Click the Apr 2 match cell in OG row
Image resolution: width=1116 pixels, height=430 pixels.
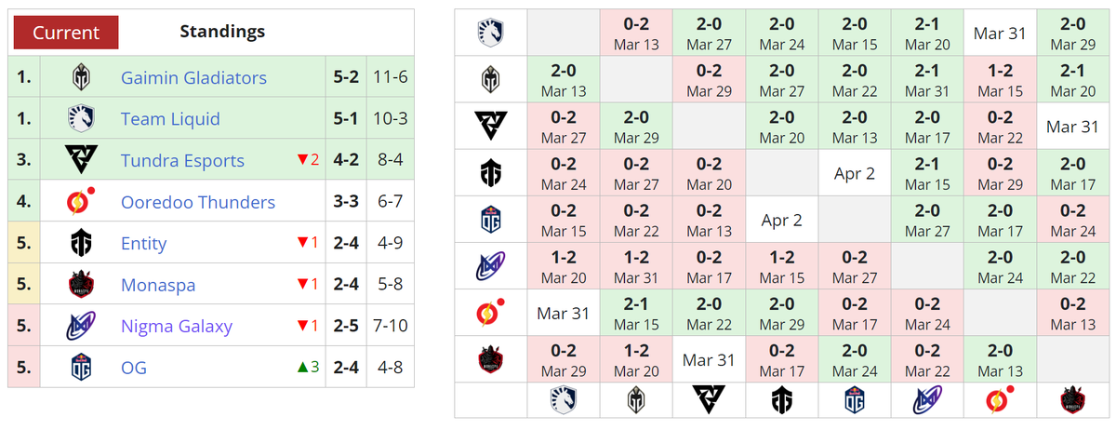tap(781, 220)
